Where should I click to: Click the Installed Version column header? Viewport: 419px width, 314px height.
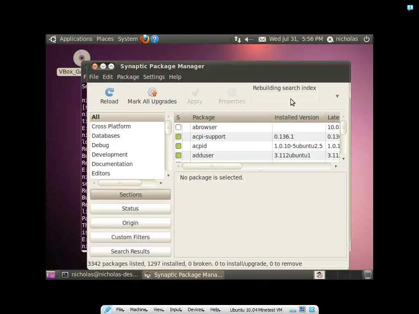[299, 117]
